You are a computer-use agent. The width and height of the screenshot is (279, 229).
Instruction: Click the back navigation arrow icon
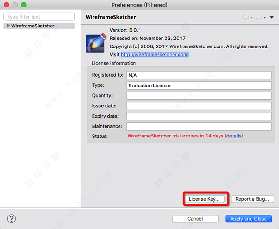(x=246, y=17)
